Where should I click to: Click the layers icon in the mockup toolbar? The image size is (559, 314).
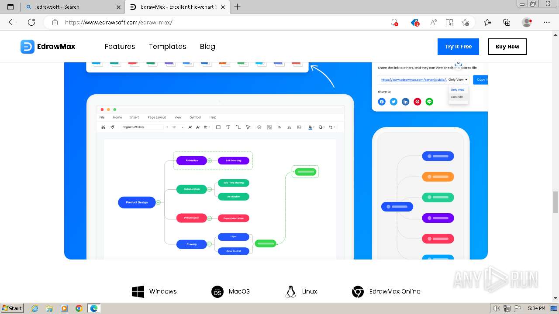(x=259, y=127)
